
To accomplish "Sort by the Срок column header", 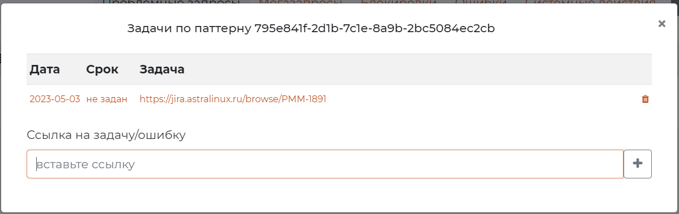I will tap(102, 69).
